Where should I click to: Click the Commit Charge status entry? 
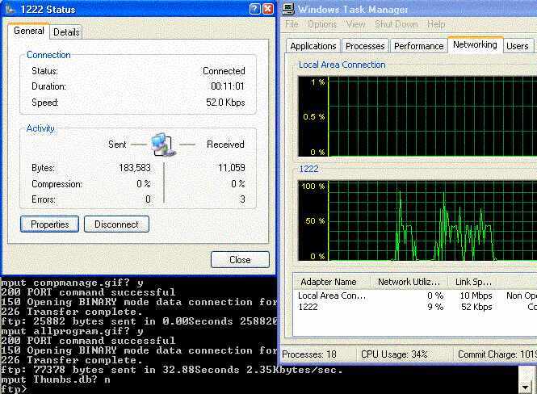[497, 354]
